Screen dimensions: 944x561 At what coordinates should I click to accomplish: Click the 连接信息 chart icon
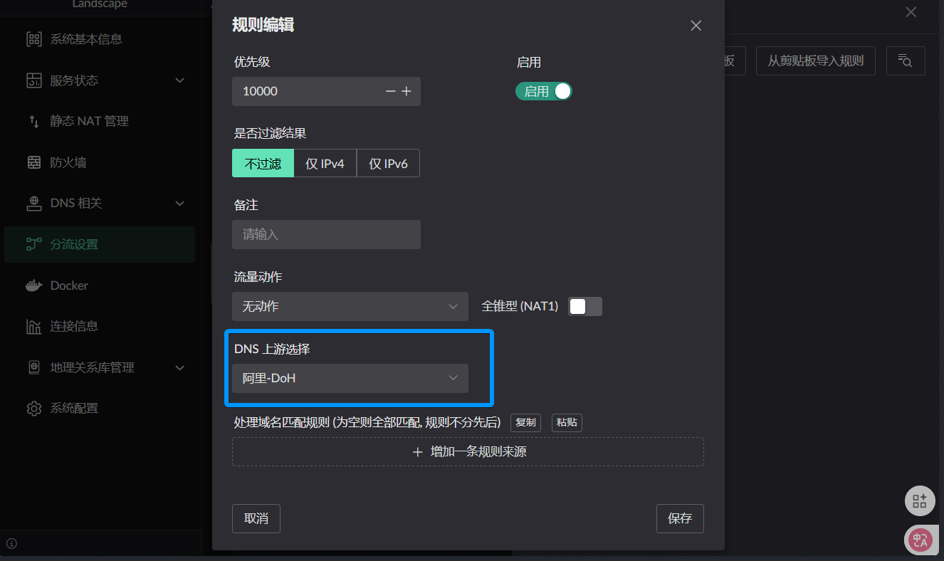tap(33, 327)
